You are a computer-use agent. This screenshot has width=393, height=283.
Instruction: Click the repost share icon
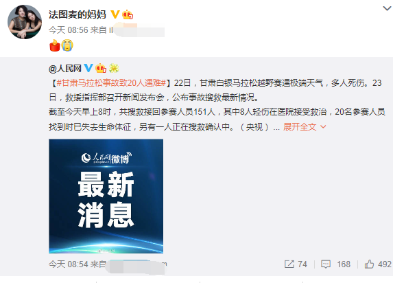(289, 264)
